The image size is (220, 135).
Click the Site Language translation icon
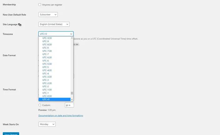point(20,25)
